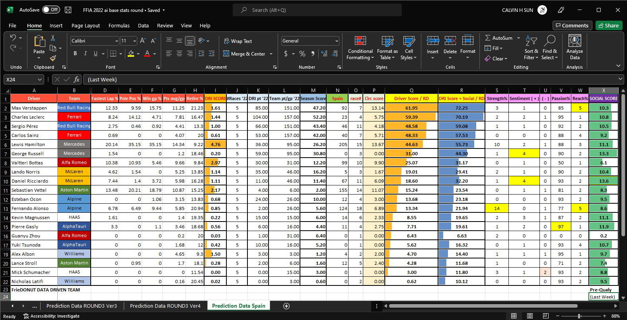
Task: Toggle Normal view in status bar
Action: point(514,316)
